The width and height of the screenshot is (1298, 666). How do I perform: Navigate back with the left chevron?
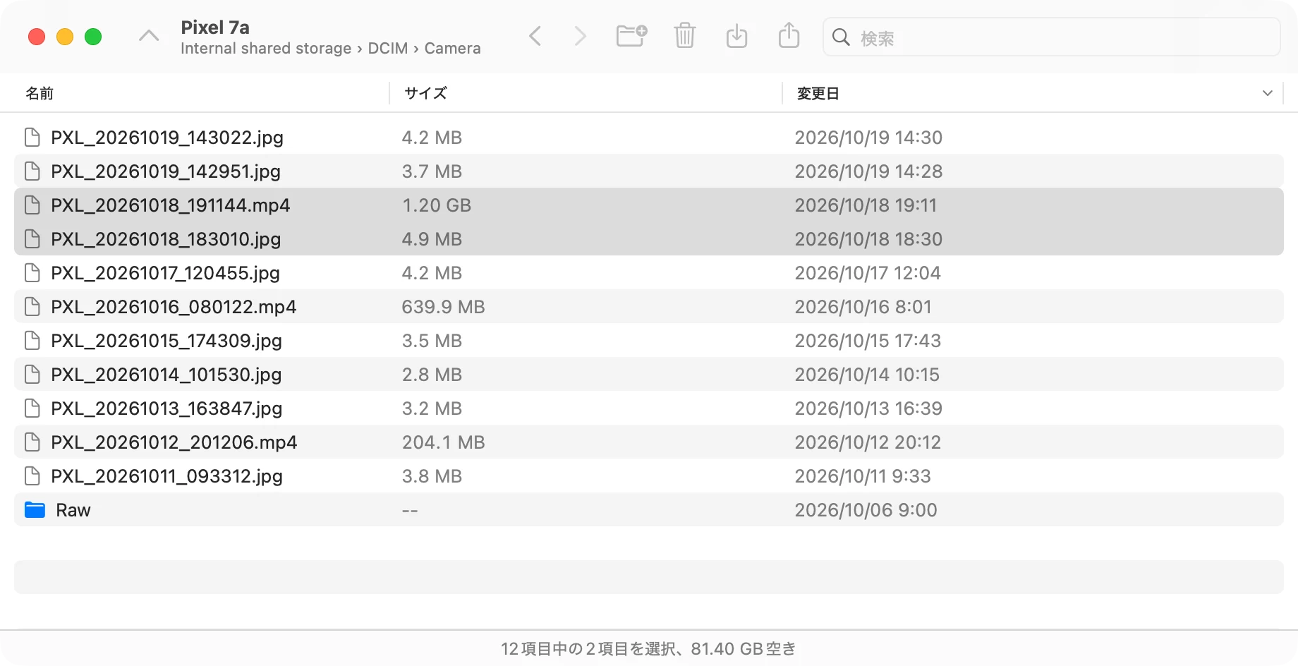point(535,36)
